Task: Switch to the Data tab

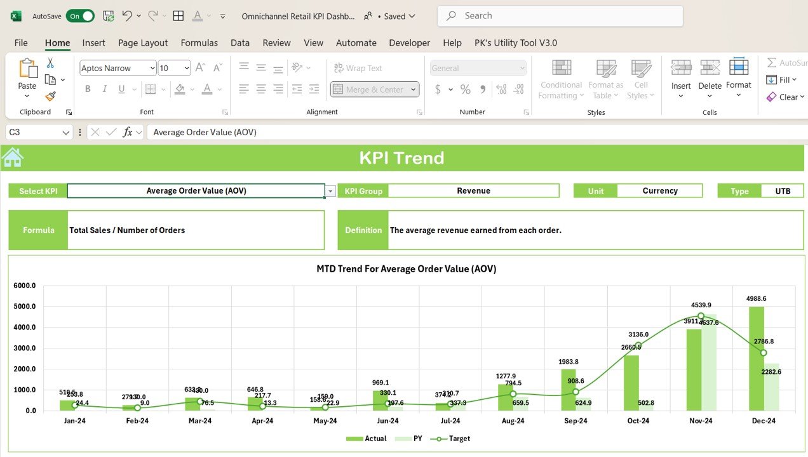Action: pyautogui.click(x=240, y=43)
